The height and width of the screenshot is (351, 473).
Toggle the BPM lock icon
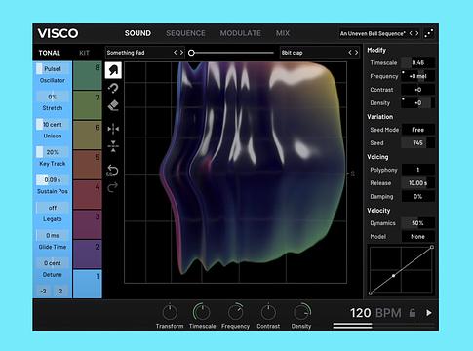coord(413,313)
